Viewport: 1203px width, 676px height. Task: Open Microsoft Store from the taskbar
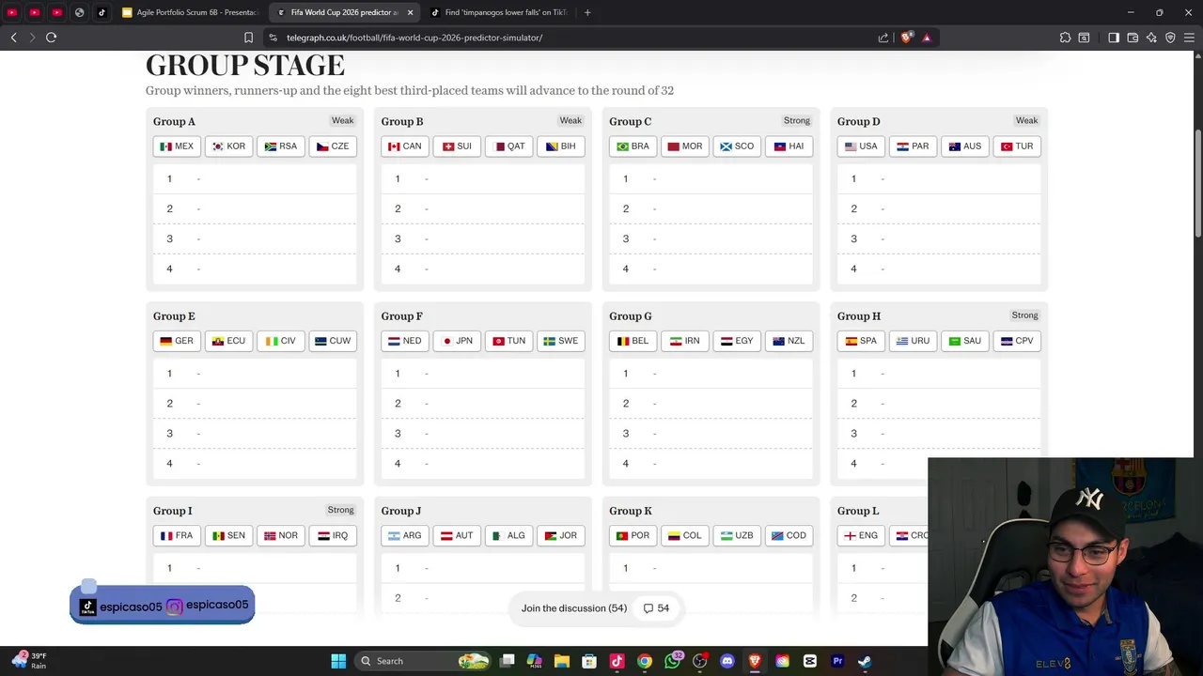coord(589,661)
